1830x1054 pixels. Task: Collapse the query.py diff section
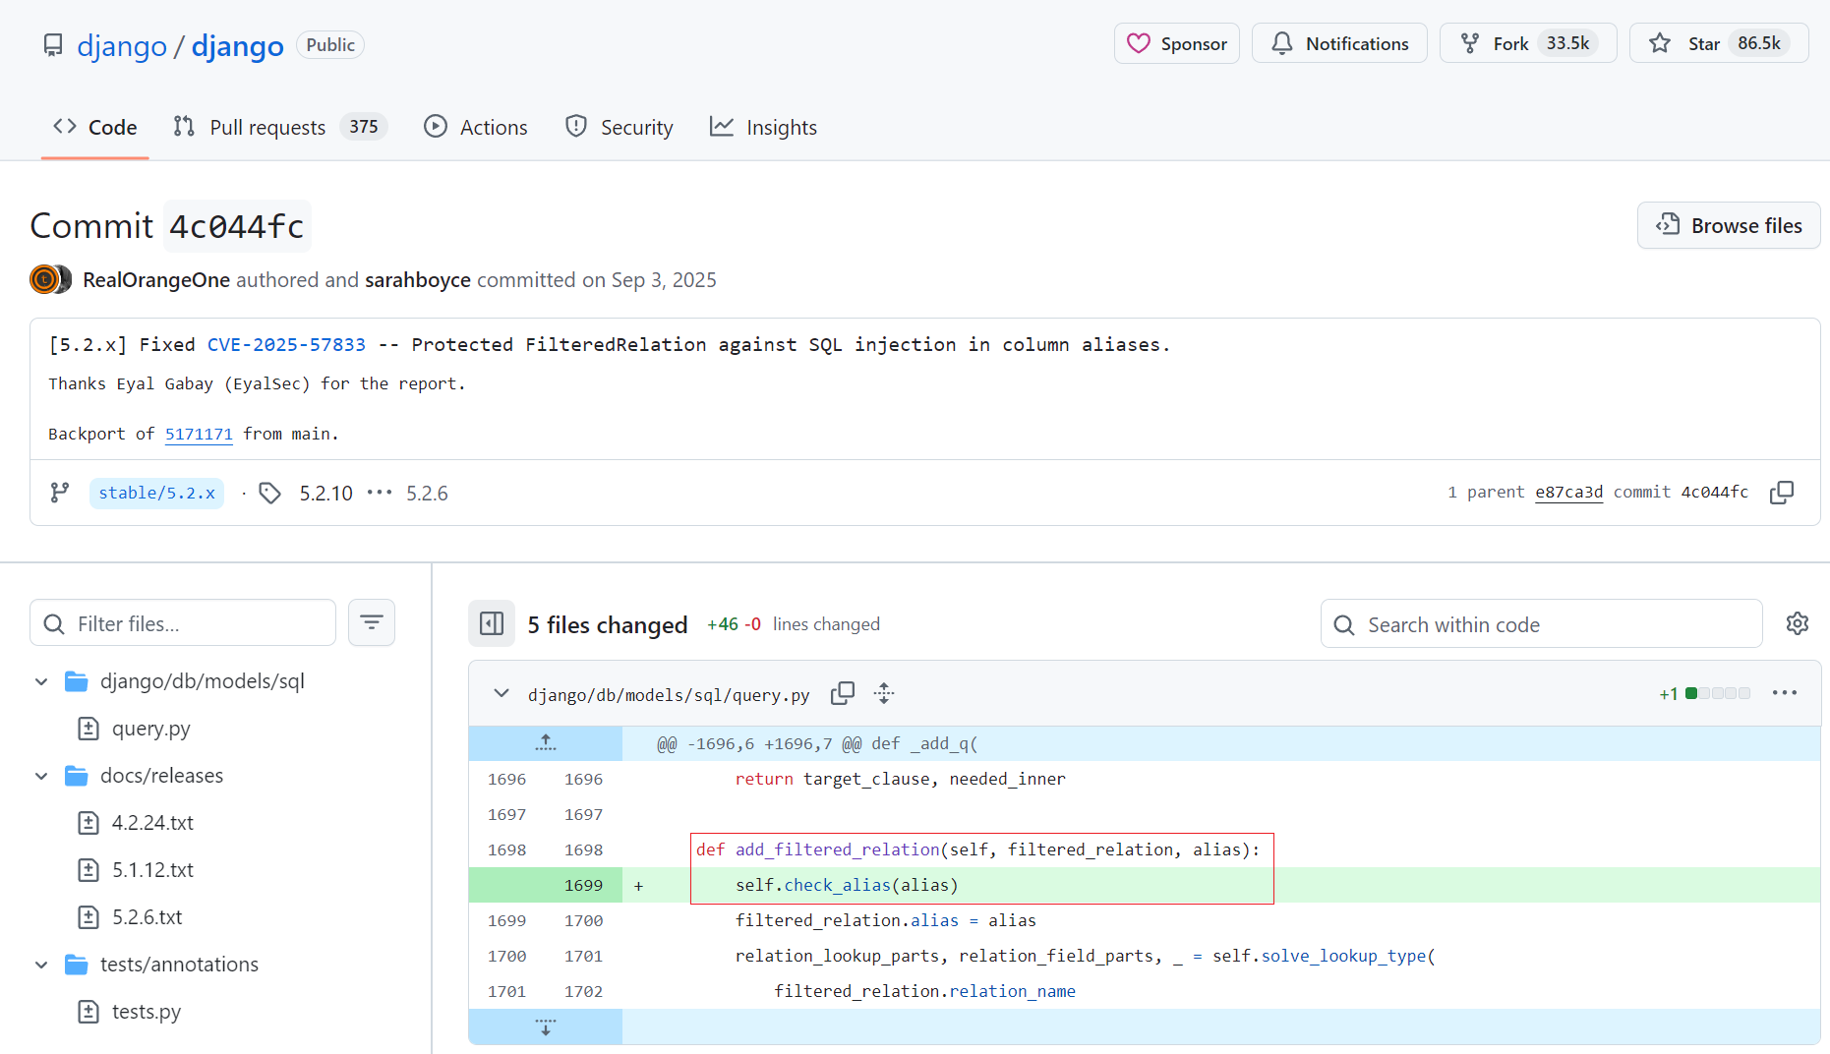coord(502,694)
